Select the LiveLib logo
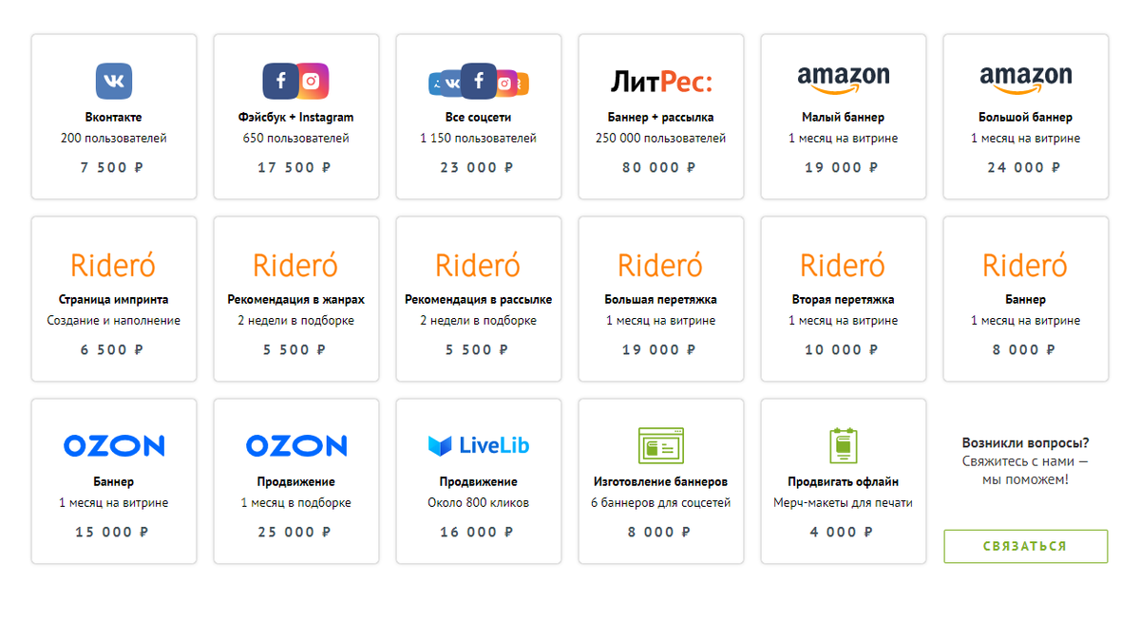Image resolution: width=1140 pixels, height=618 pixels. coord(478,445)
